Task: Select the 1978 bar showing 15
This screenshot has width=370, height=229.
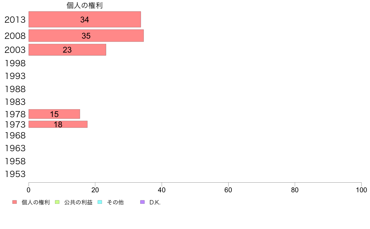Action: point(54,114)
